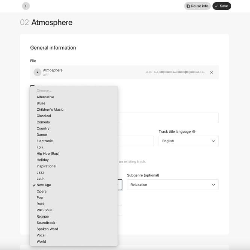Play the Atmosphere audio file
The image size is (250, 250).
pos(37,72)
